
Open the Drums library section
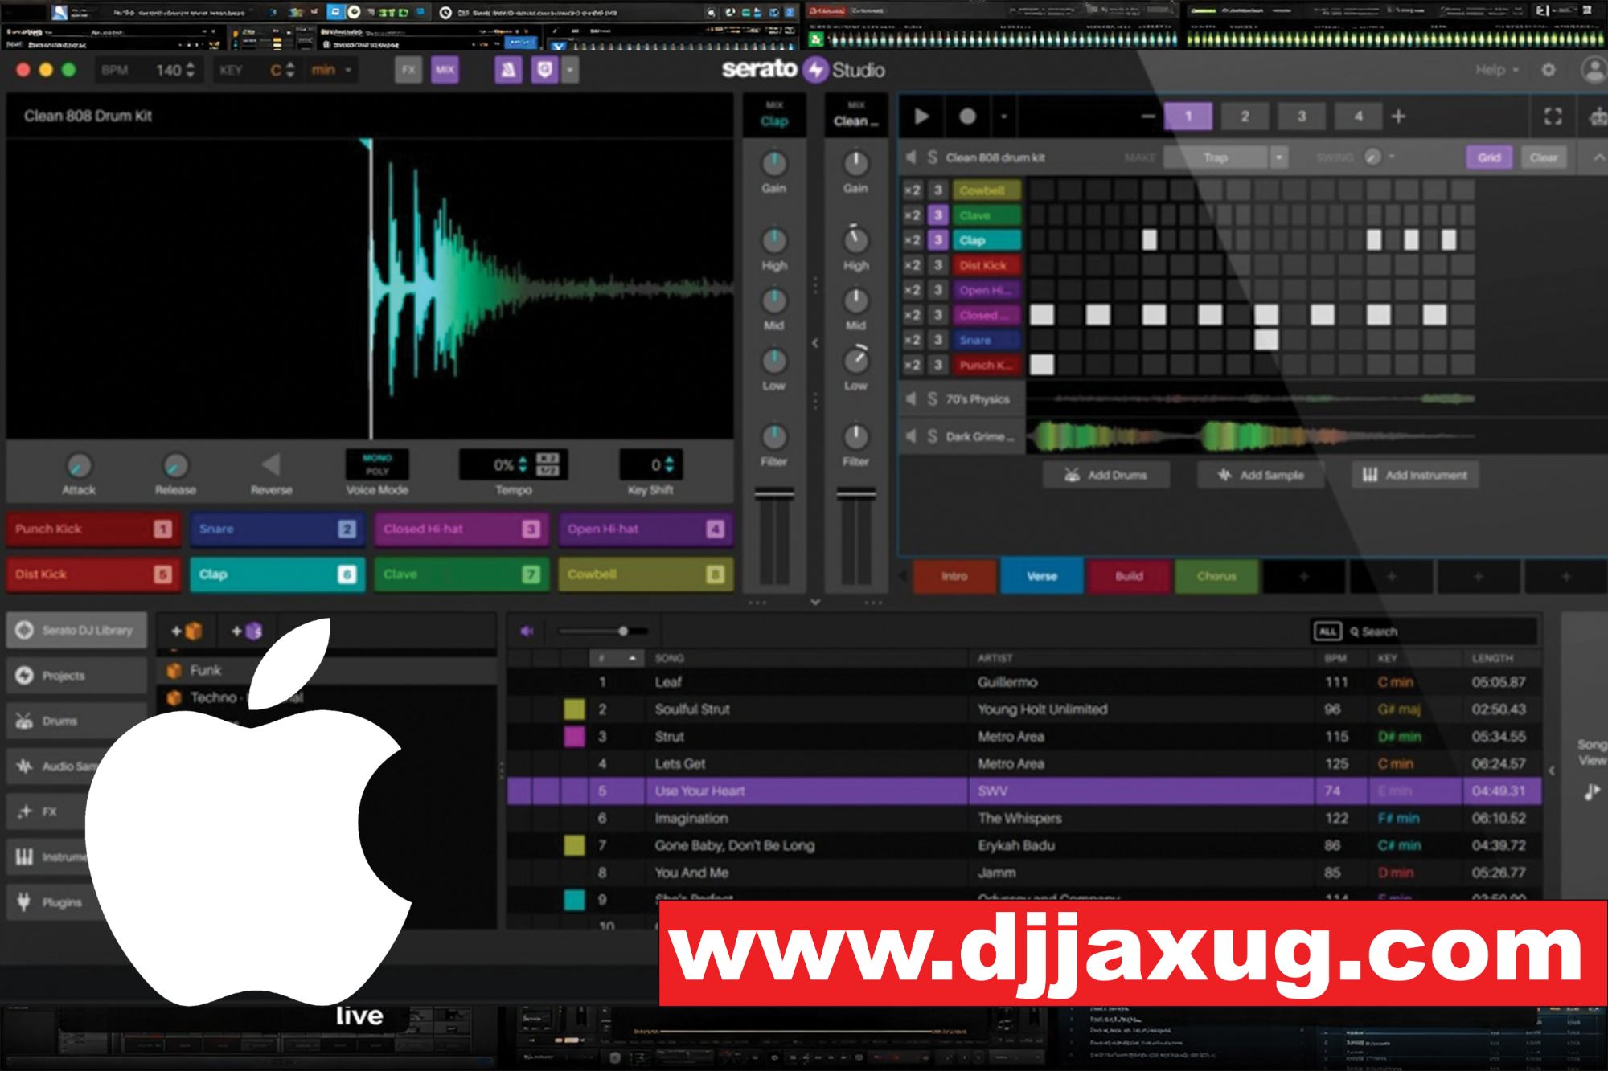pos(59,721)
